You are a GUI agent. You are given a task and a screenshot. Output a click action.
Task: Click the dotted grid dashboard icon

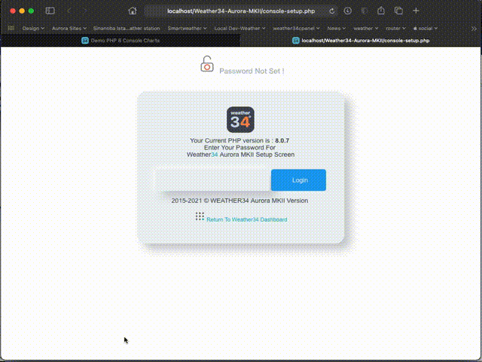pyautogui.click(x=200, y=216)
